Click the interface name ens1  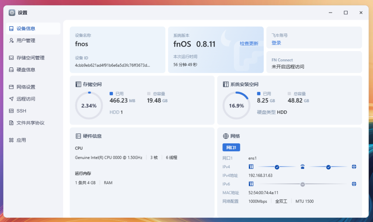coord(252,158)
